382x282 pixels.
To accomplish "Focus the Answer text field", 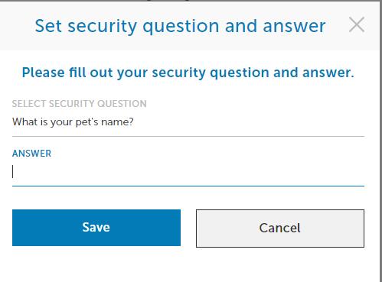I will point(188,172).
